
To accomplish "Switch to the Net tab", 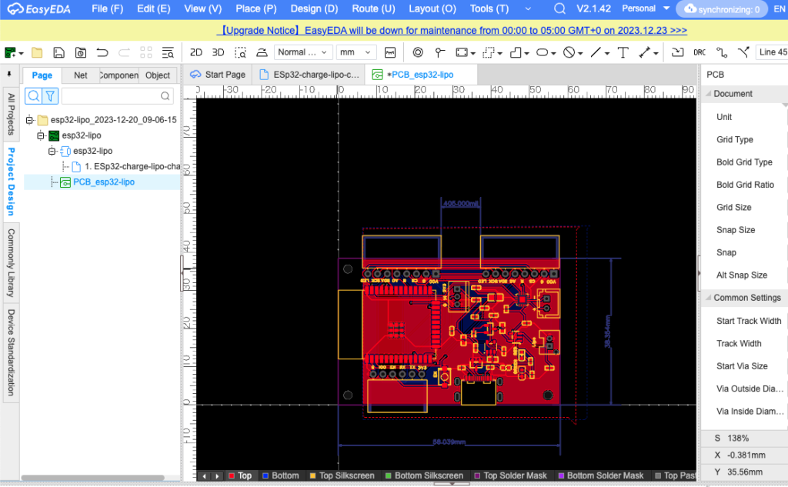I will pyautogui.click(x=80, y=75).
